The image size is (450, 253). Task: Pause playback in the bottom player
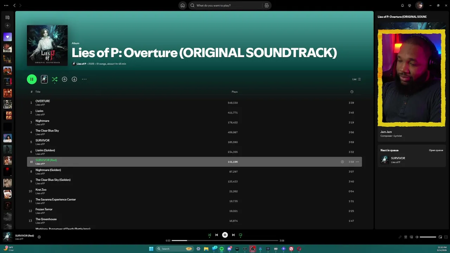click(225, 235)
